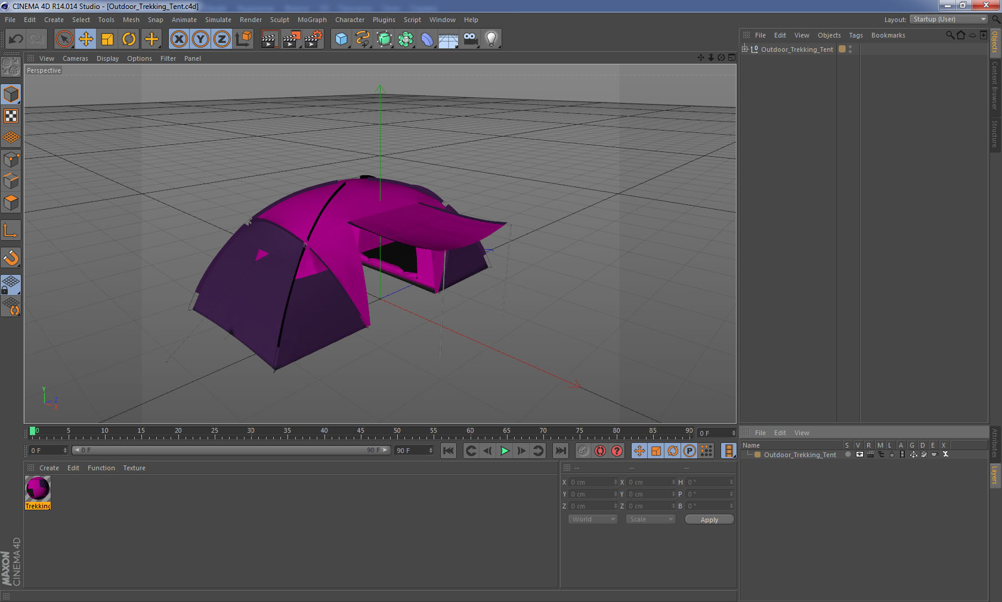Render to Picture Viewer
The image size is (1002, 602).
[291, 39]
